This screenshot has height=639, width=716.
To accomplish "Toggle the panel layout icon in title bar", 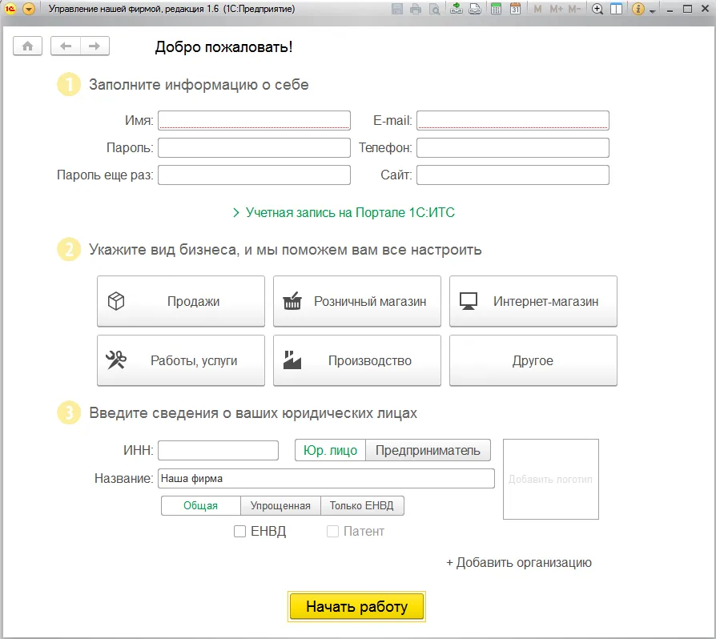I will tap(616, 10).
